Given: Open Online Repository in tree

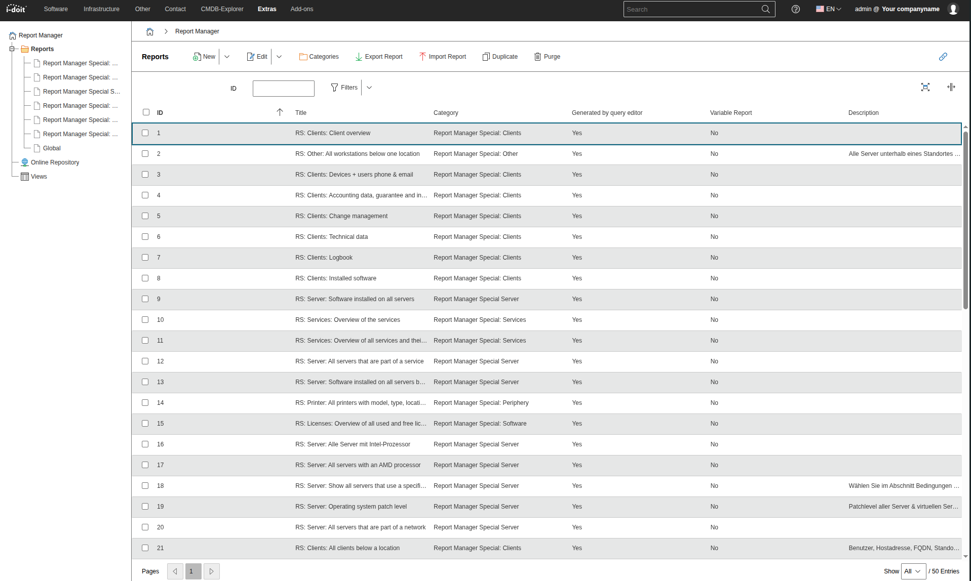Looking at the screenshot, I should [55, 162].
